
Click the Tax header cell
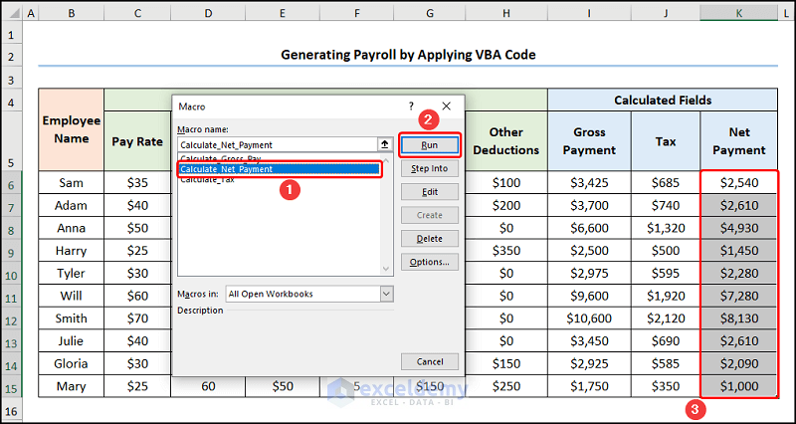tap(666, 141)
